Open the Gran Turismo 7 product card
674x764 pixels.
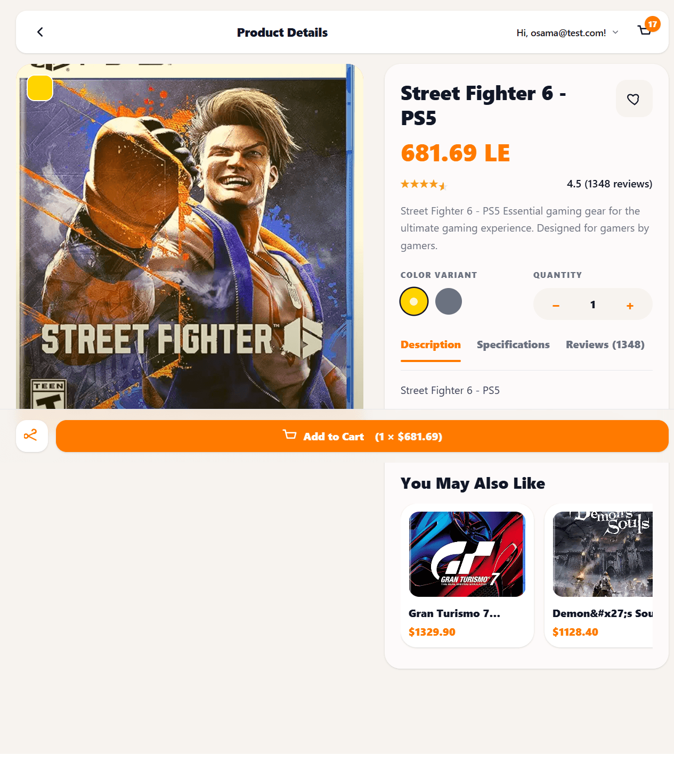pyautogui.click(x=467, y=575)
